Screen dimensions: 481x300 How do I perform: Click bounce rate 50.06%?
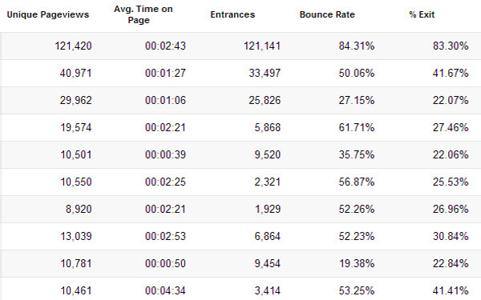pos(357,73)
